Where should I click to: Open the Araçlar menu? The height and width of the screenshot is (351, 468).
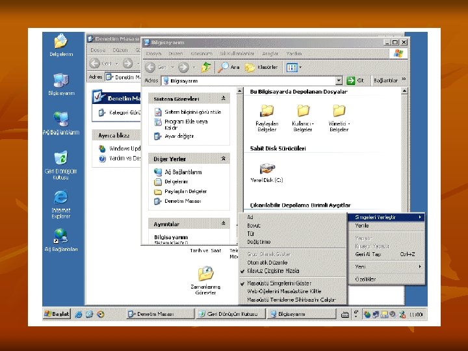pos(270,53)
